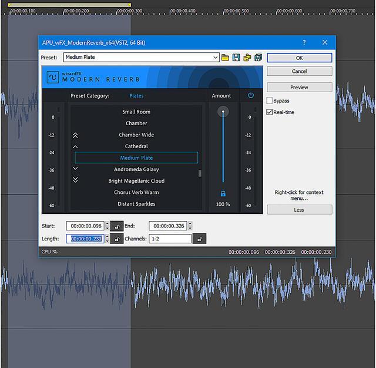Click status bar 00:00:00.230 length value
This screenshot has height=368, width=376.
[316, 252]
